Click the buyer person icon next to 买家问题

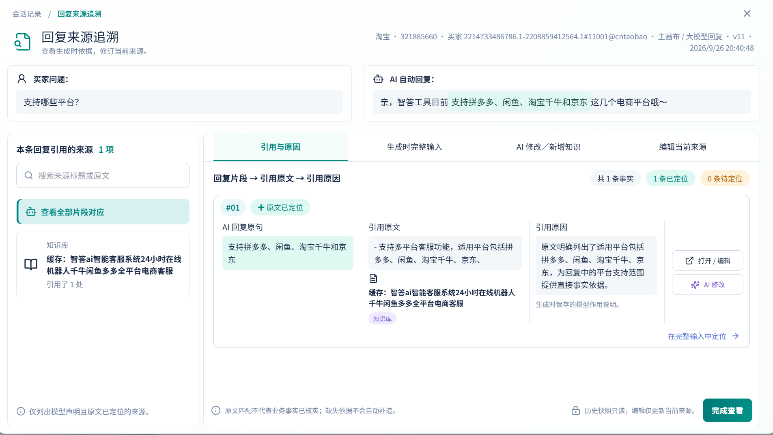(22, 79)
